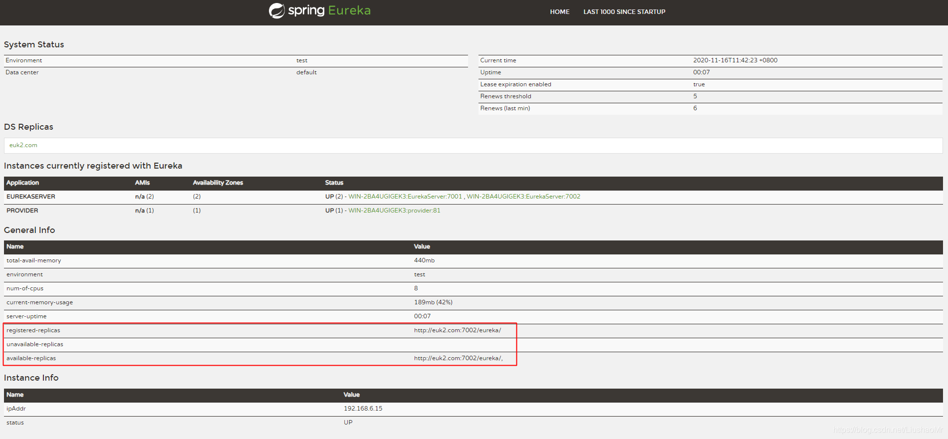Image resolution: width=948 pixels, height=439 pixels.
Task: Click the General Info heading
Action: pos(29,230)
